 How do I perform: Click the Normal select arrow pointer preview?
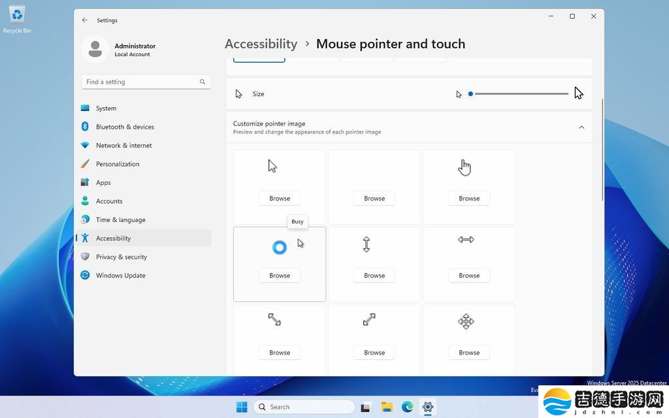coord(271,165)
